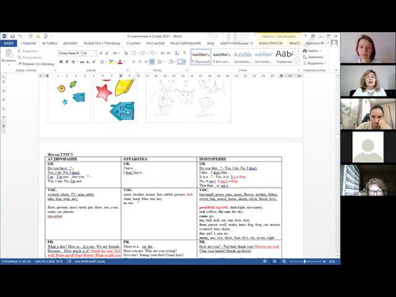Open Word help question mark icon
Image resolution: width=396 pixels, height=297 pixels.
point(305,37)
